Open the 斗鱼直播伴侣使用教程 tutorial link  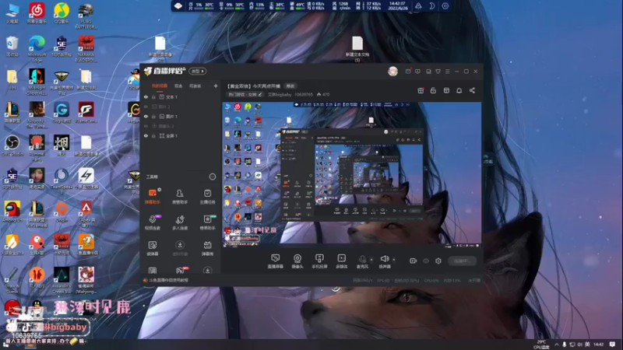[168, 280]
